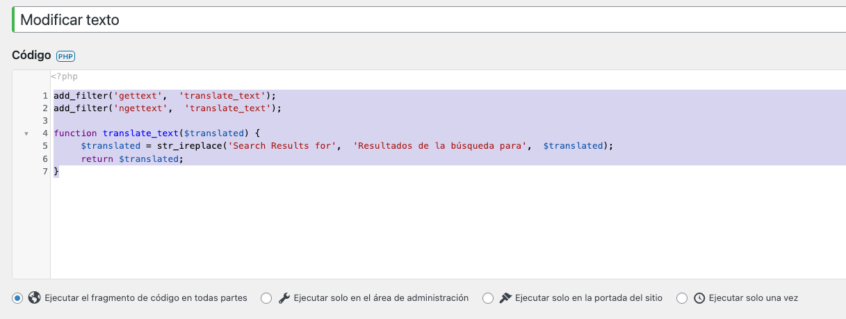Click the 'Search Results for' string in code
This screenshot has height=319, width=846.
click(x=283, y=145)
